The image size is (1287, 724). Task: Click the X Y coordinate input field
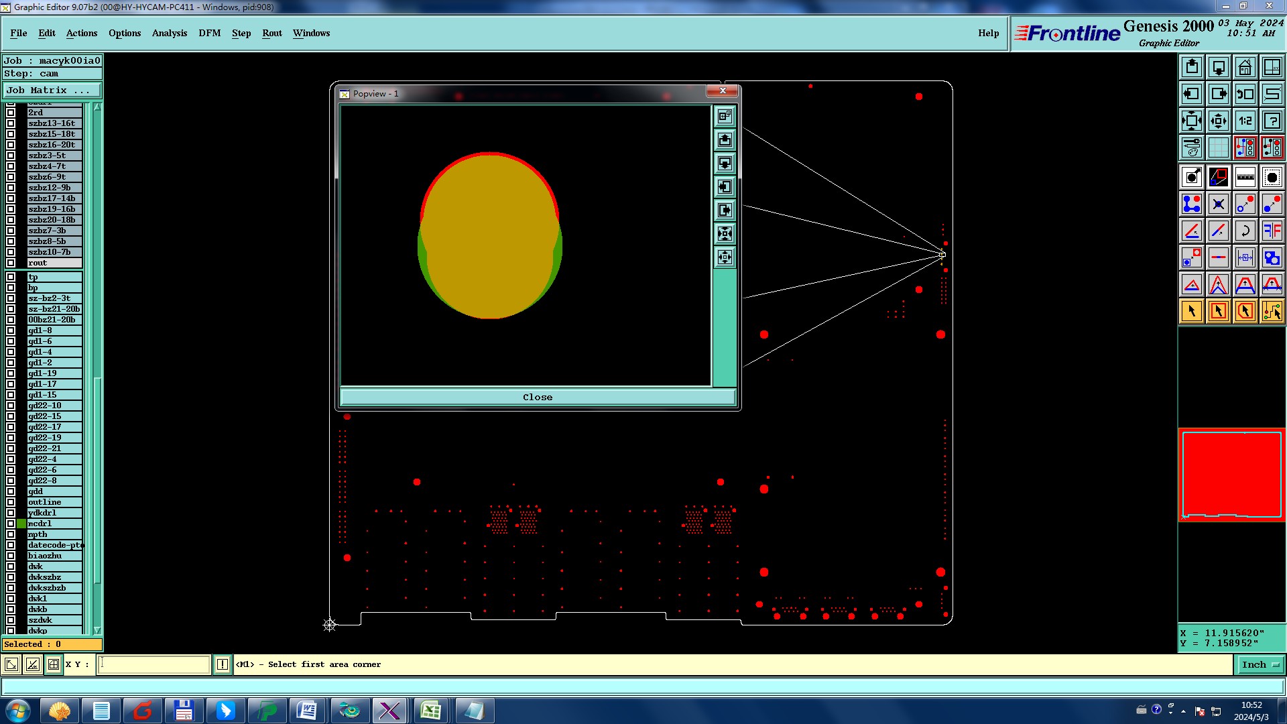pyautogui.click(x=154, y=664)
